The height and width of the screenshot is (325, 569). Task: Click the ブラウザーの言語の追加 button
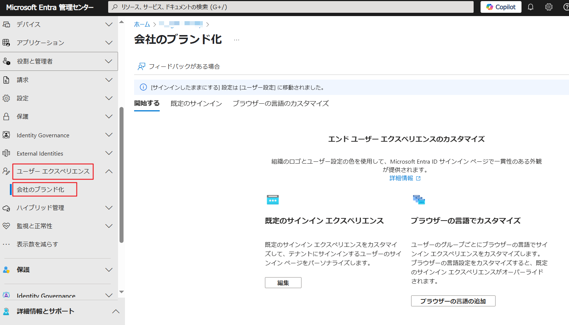(x=453, y=301)
